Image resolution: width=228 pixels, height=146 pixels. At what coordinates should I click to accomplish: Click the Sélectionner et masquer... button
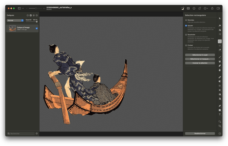(200, 59)
